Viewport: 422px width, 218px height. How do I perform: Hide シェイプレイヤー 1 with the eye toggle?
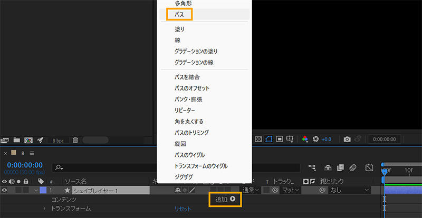coord(5,190)
